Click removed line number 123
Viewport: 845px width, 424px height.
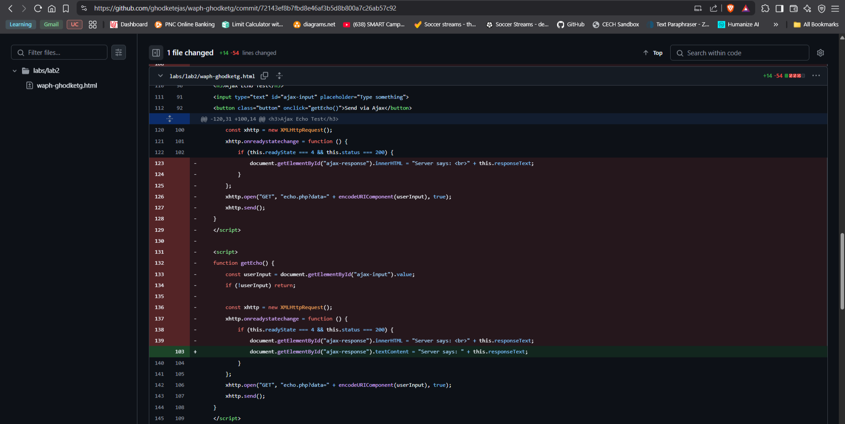pos(159,163)
